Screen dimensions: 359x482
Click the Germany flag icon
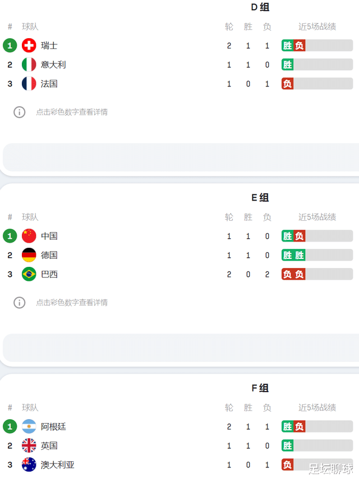click(29, 255)
